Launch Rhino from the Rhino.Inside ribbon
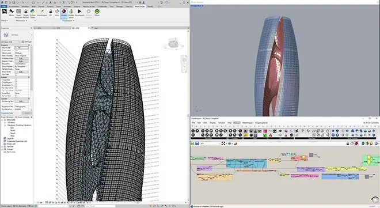Screen dimensions: 380x208 point(12,13)
